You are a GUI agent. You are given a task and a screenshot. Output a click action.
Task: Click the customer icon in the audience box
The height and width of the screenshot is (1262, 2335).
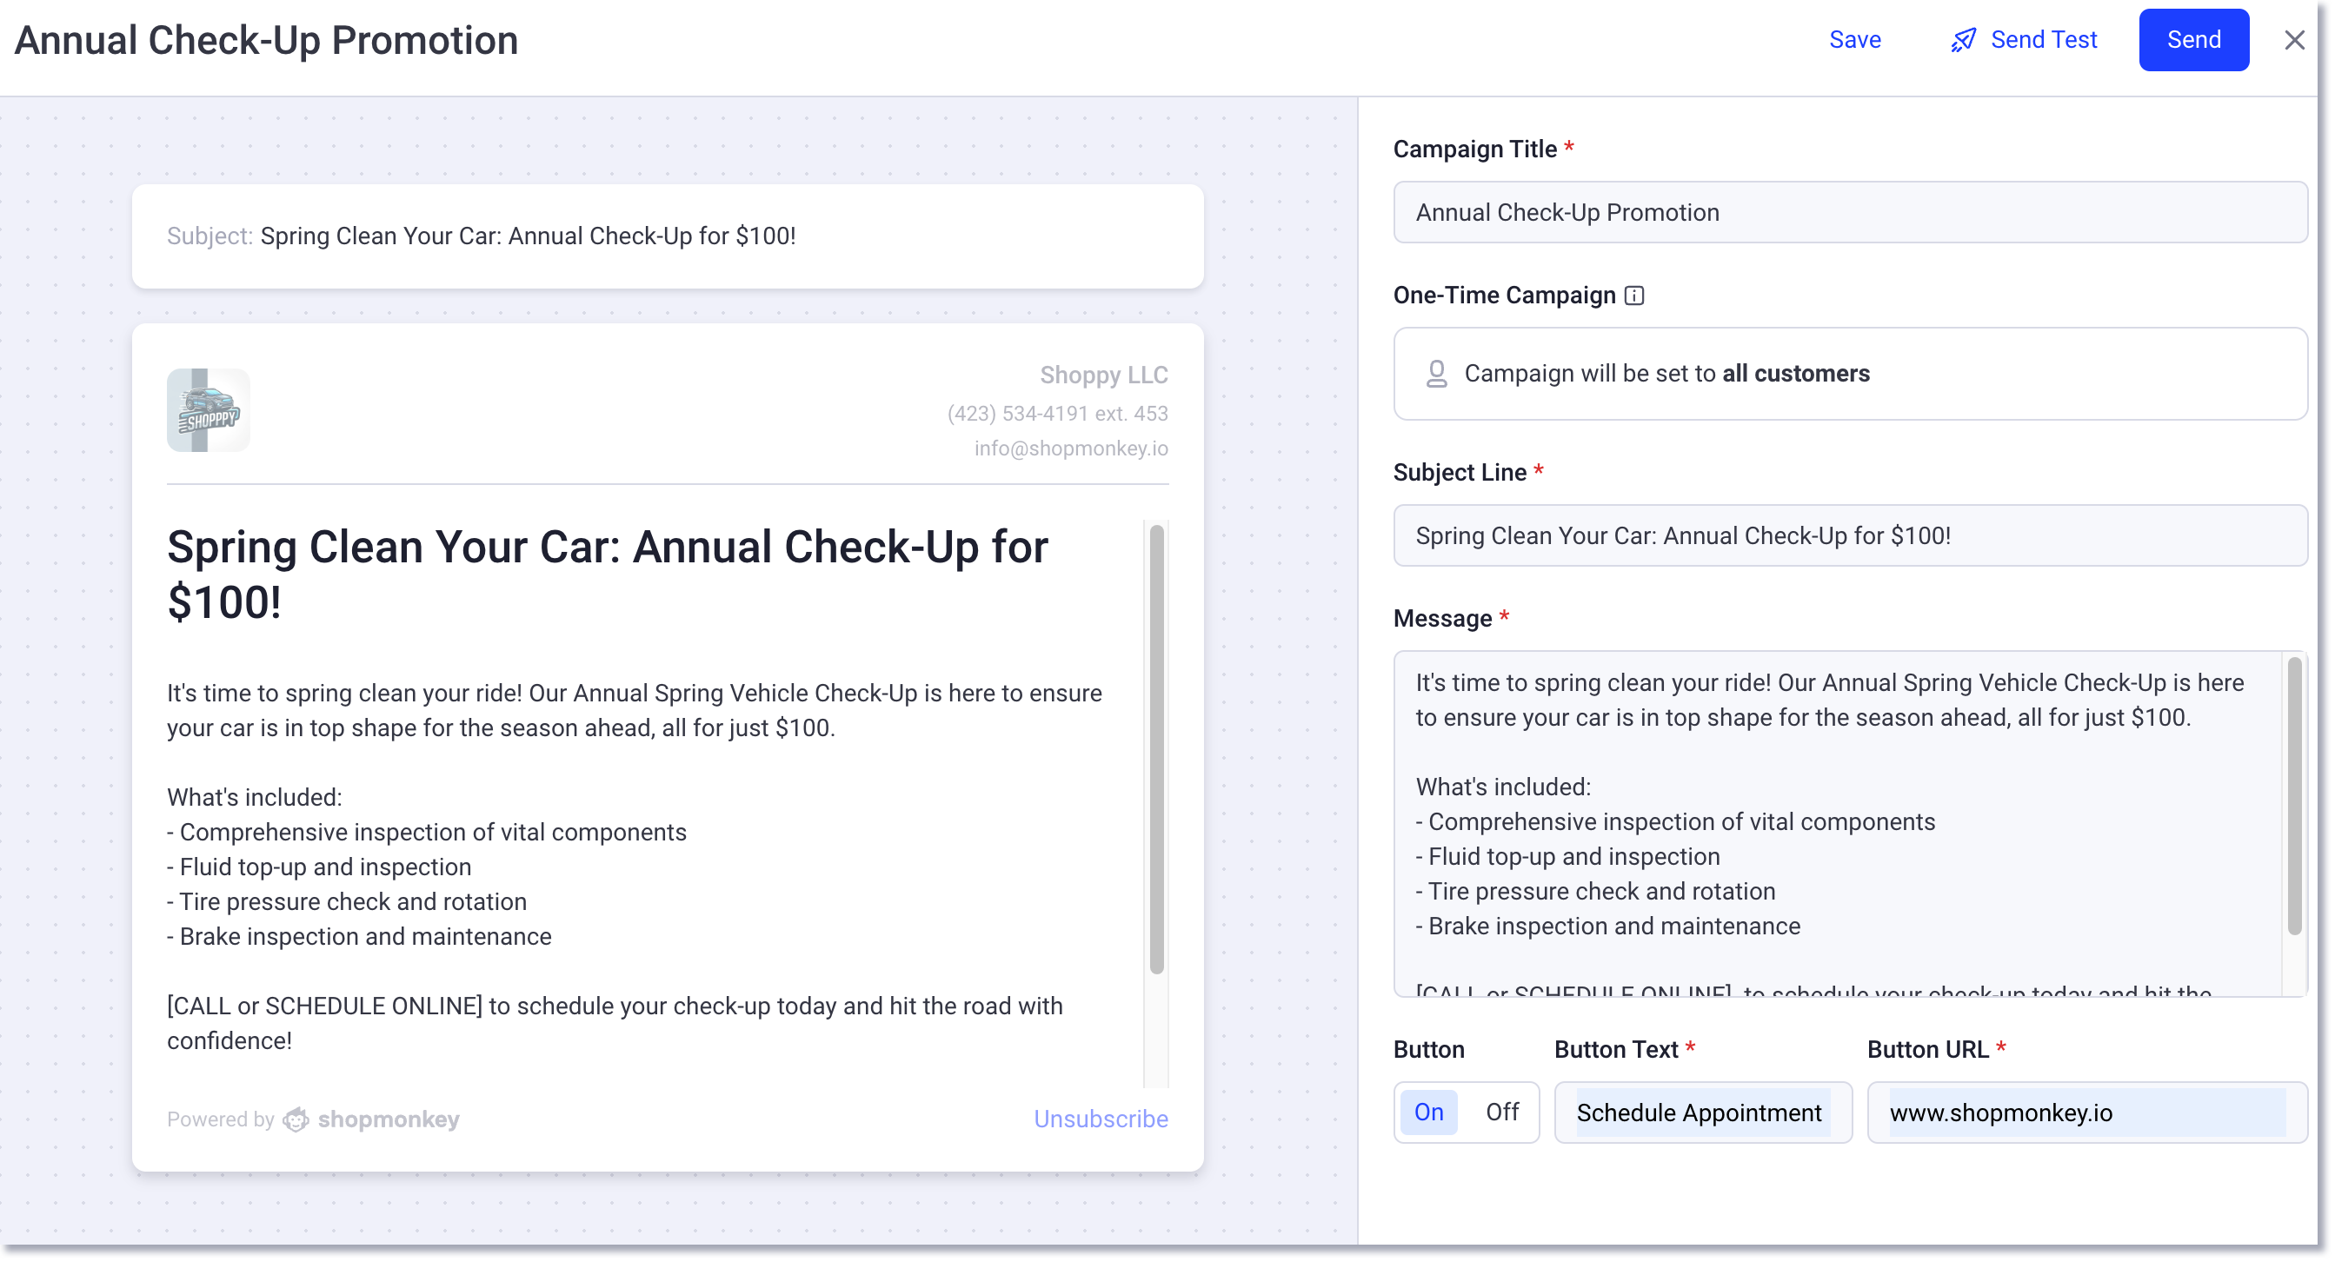pos(1437,372)
